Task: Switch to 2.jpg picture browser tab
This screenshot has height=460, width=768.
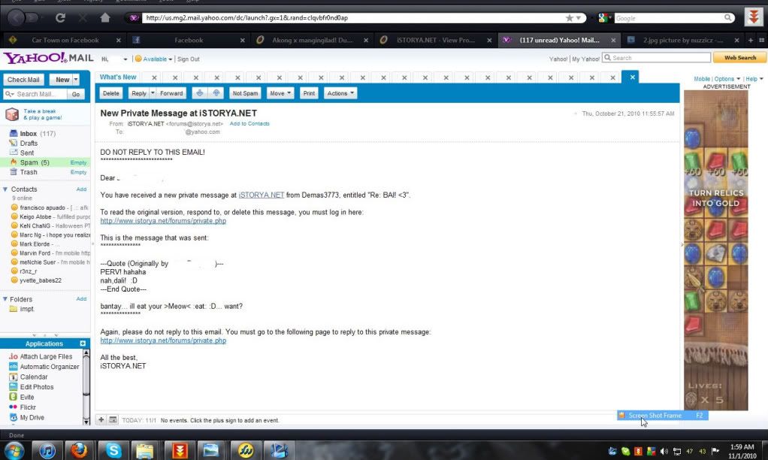Action: coord(682,40)
